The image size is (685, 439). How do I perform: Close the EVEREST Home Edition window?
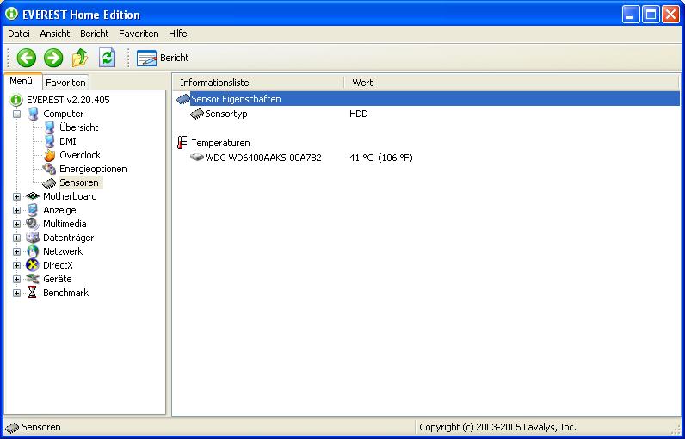point(670,15)
